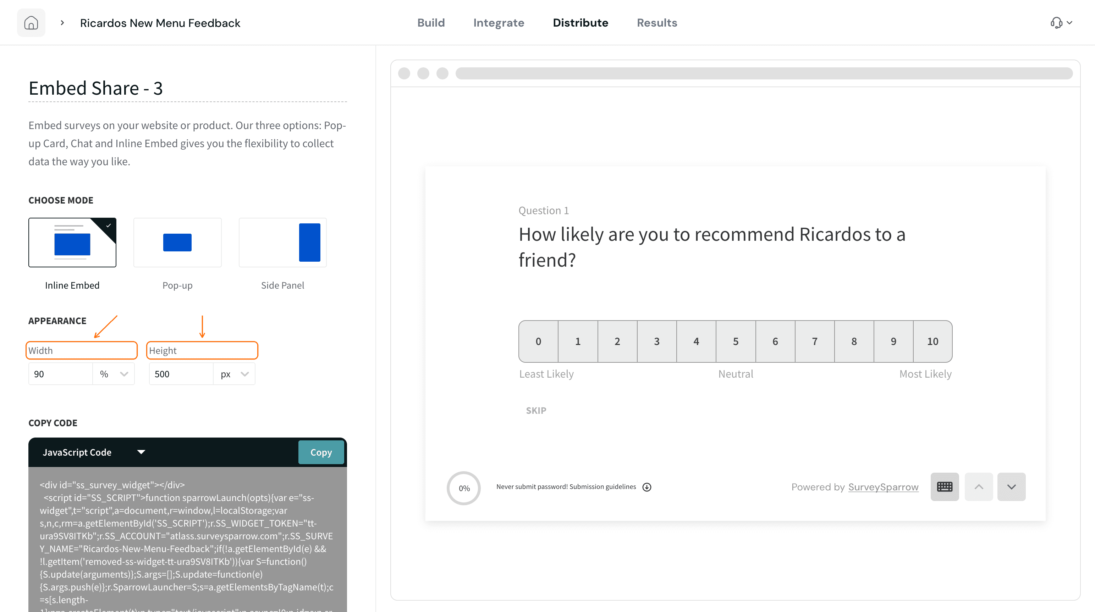Choose rating 3 on the scale
Image resolution: width=1095 pixels, height=612 pixels.
click(657, 341)
